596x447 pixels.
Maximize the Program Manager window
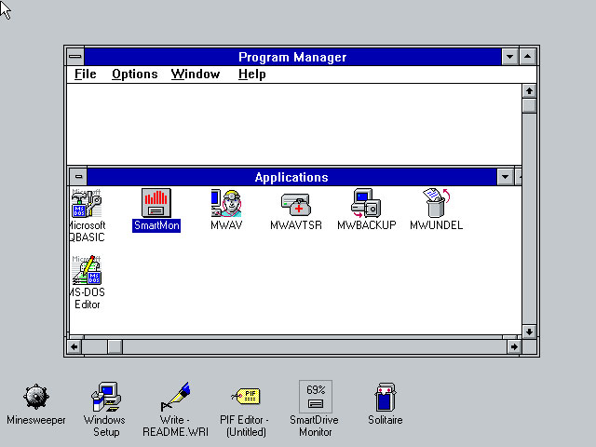[528, 57]
